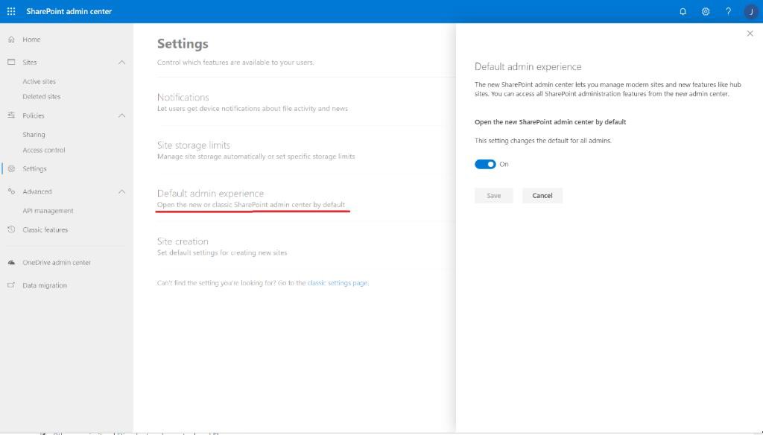This screenshot has height=435, width=763.
Task: Open Data migration
Action: [x=45, y=285]
